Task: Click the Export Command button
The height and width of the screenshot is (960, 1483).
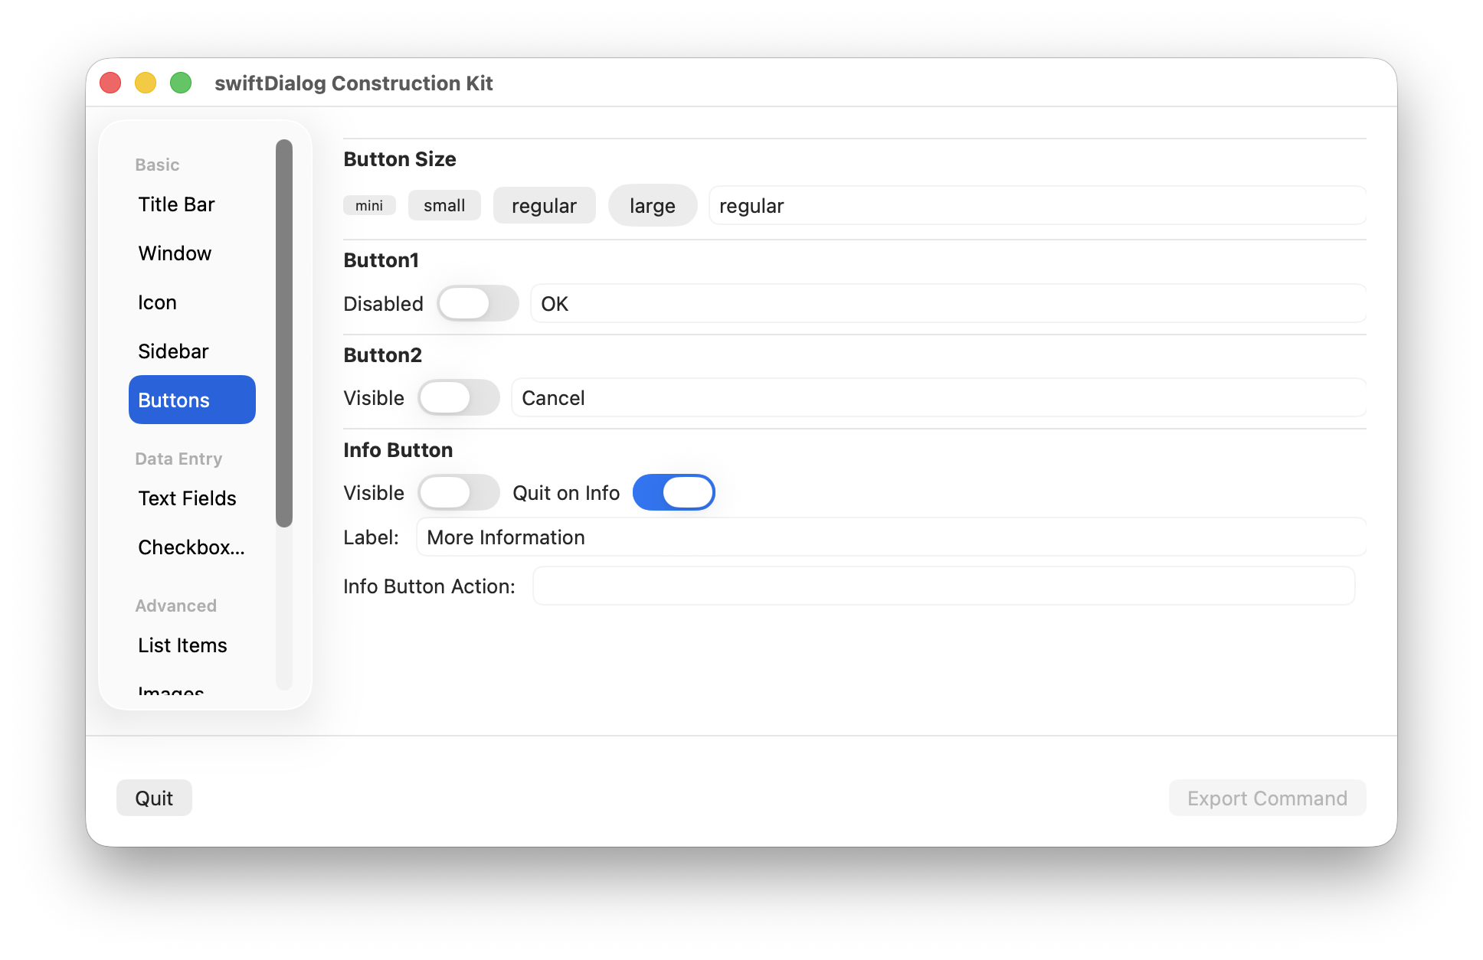Action: click(x=1267, y=798)
